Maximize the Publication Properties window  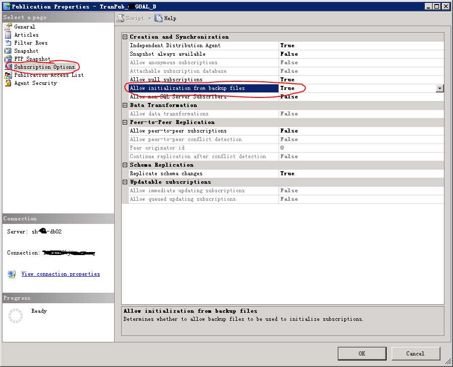point(437,7)
